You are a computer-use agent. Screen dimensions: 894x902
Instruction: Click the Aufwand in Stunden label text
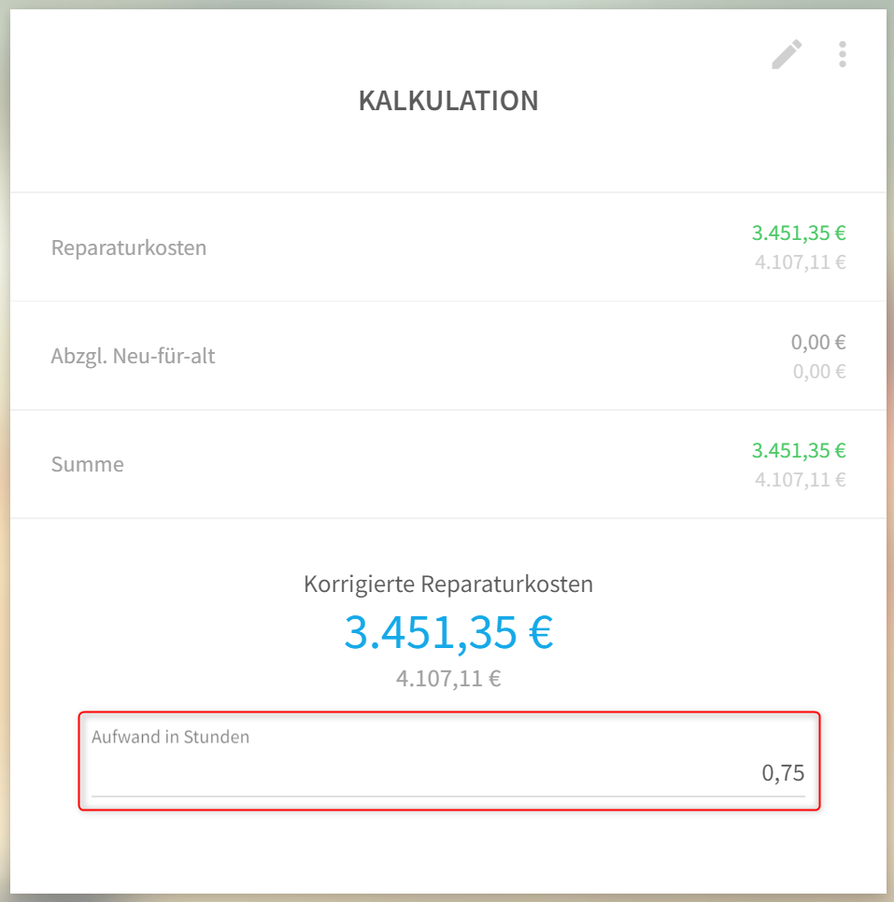click(170, 737)
